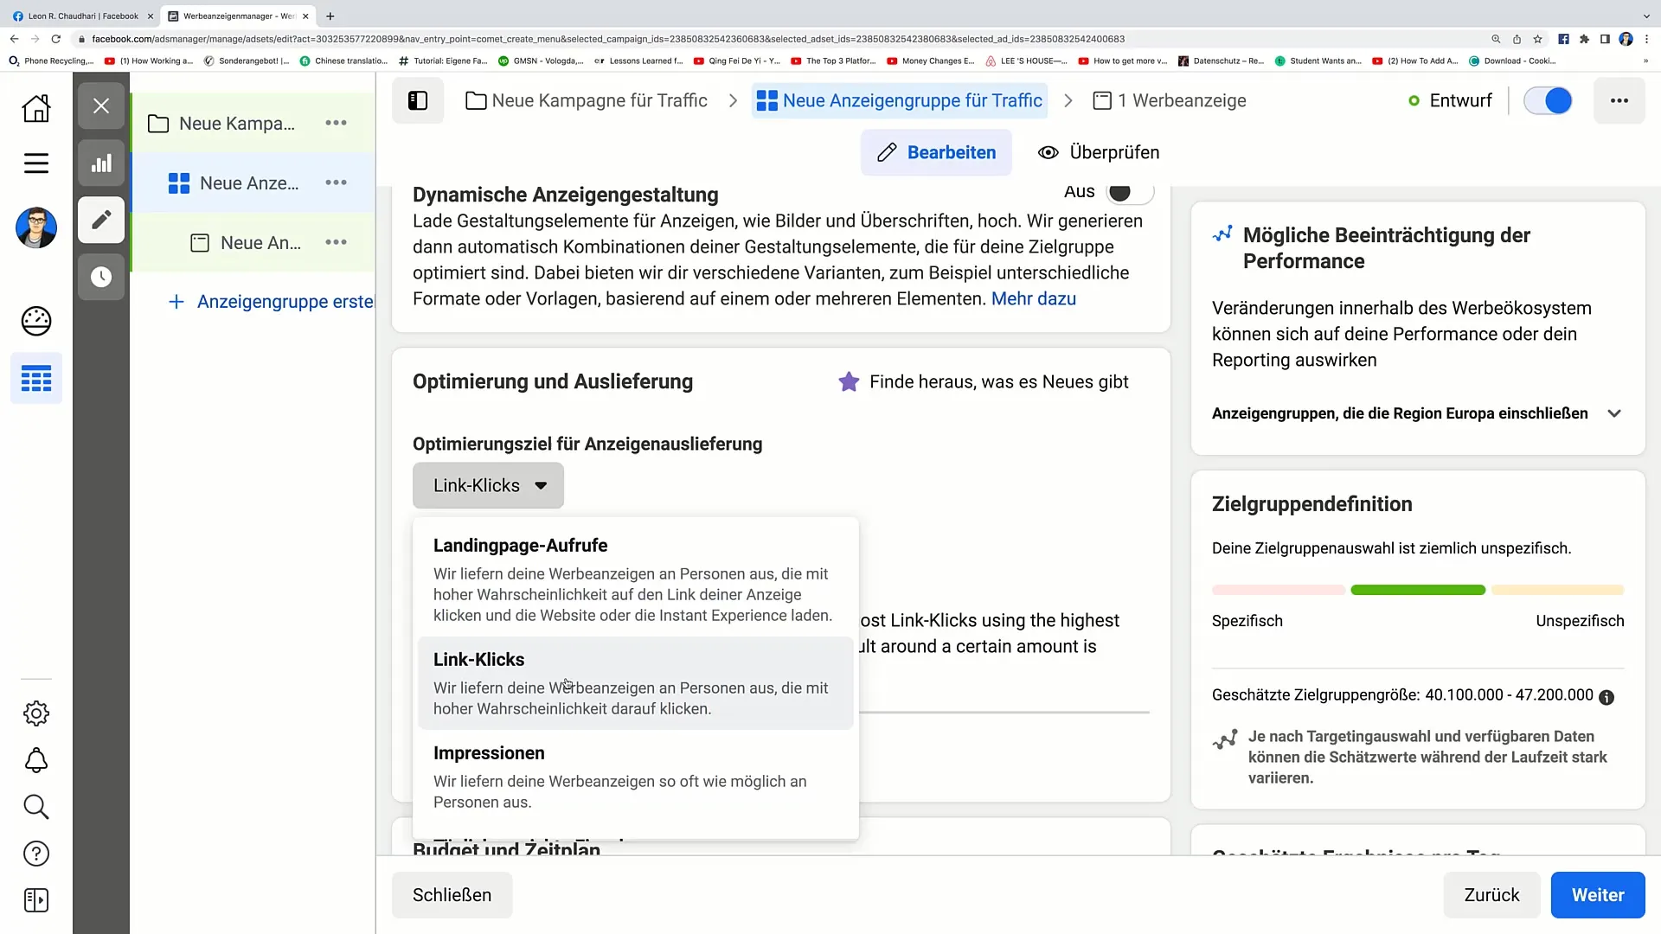Expand Anzeigengruppen Region Europa section
The height and width of the screenshot is (934, 1661).
click(1613, 413)
